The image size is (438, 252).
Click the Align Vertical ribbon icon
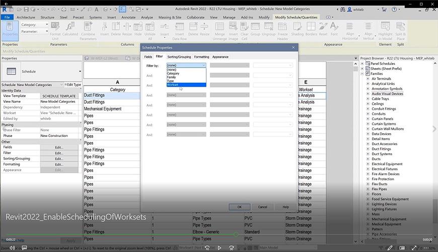pyautogui.click(x=368, y=31)
